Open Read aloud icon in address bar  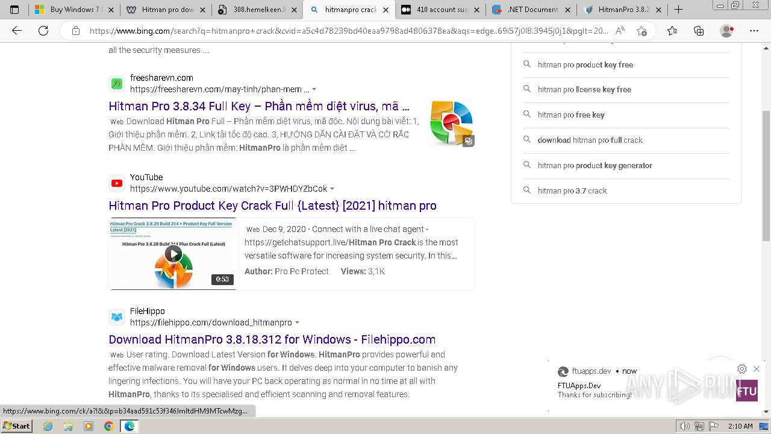pos(620,31)
